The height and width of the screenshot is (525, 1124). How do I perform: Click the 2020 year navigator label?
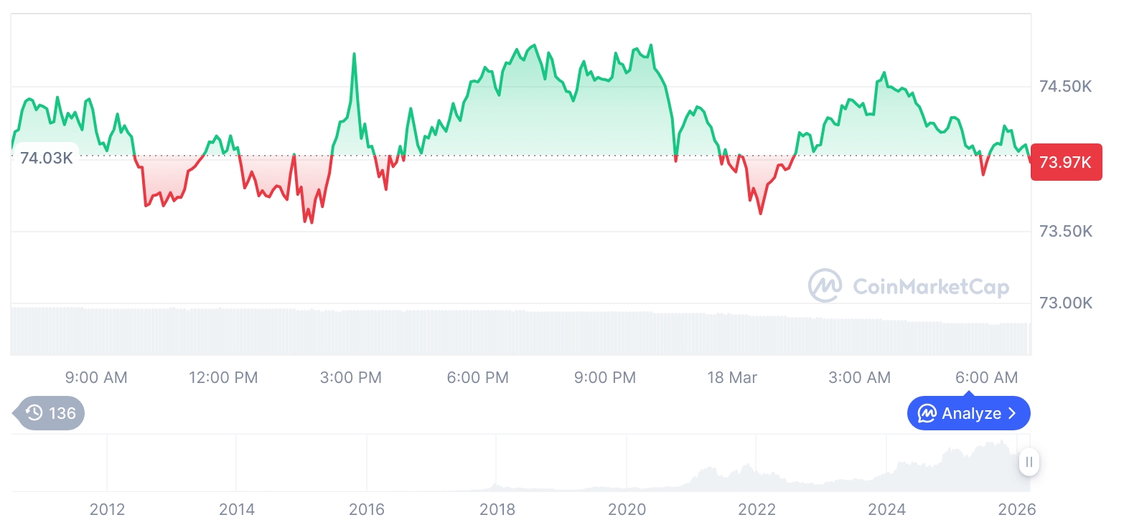(627, 510)
